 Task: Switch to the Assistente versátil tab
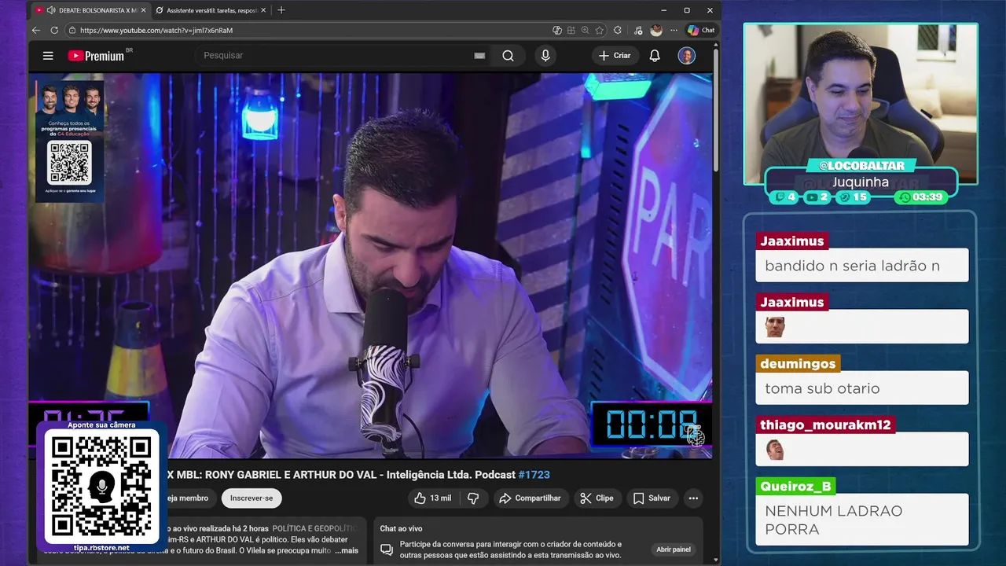click(x=211, y=10)
